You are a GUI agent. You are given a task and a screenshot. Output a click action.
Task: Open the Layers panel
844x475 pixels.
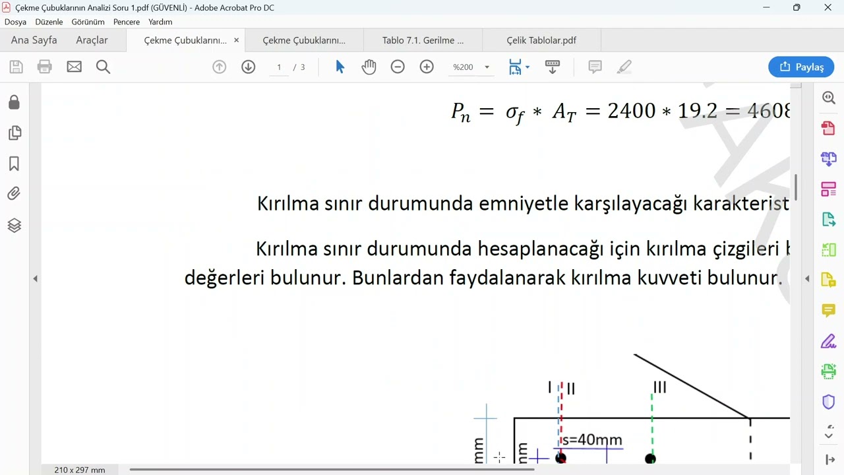click(x=14, y=225)
